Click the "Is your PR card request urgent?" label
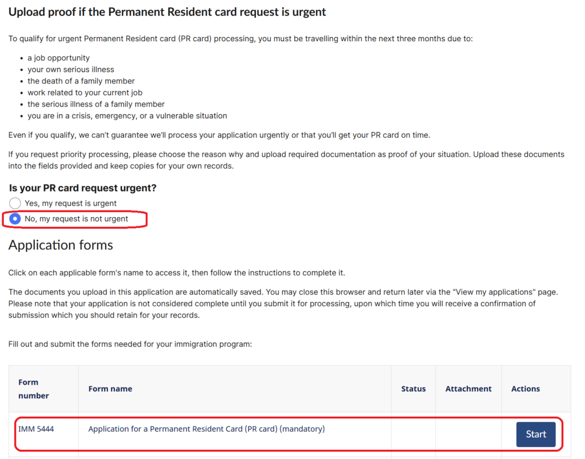The width and height of the screenshot is (585, 459). pos(83,187)
